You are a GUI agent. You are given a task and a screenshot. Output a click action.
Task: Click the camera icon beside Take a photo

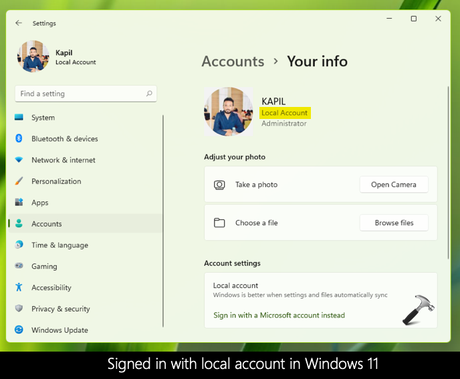click(x=219, y=184)
